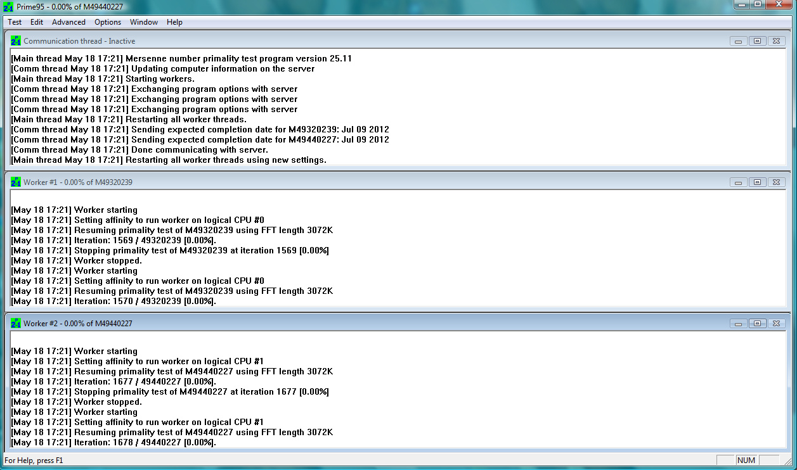Open the Help menu
This screenshot has width=797, height=470.
click(174, 22)
